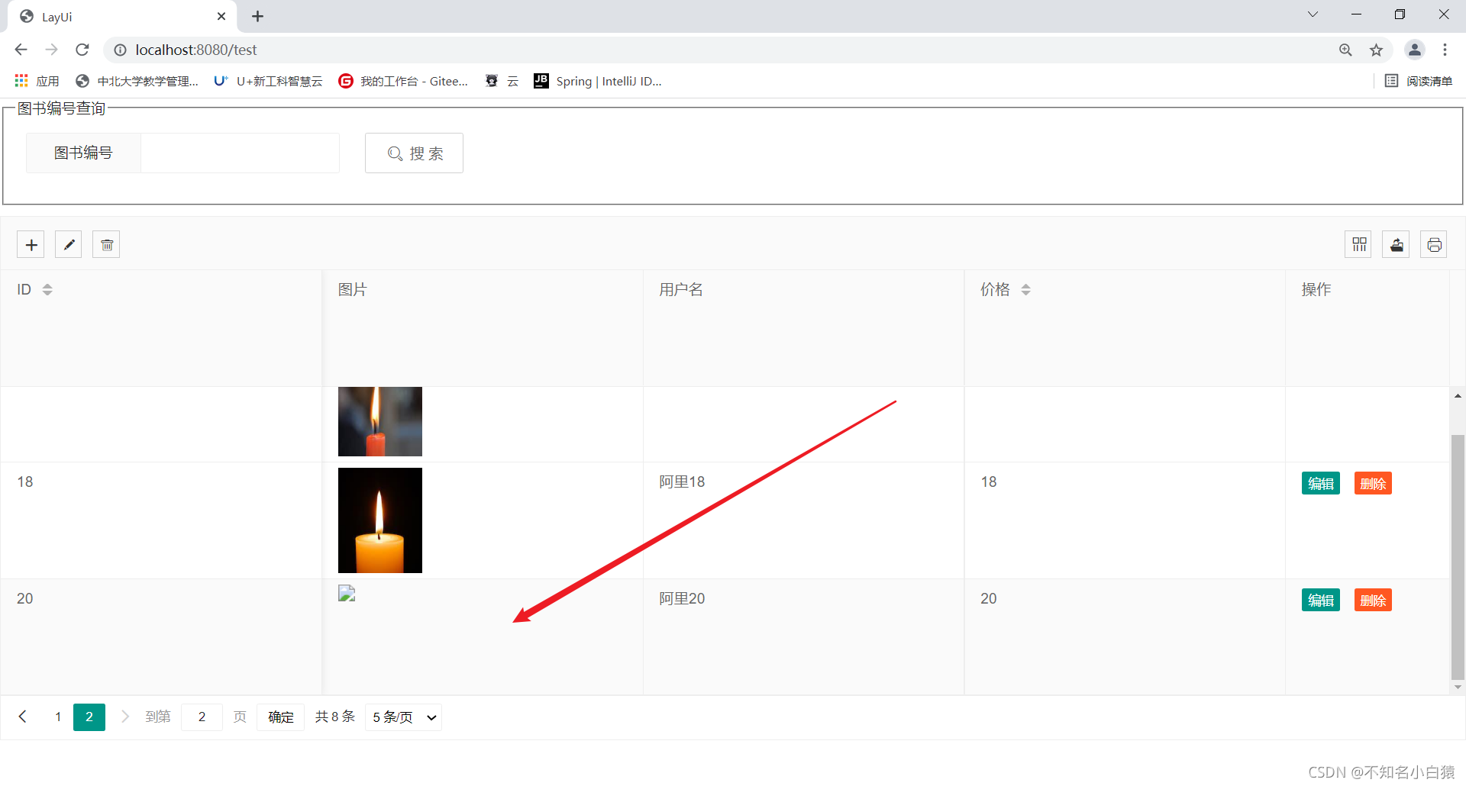
Task: Open the pencil edit toolbar icon
Action: (69, 245)
